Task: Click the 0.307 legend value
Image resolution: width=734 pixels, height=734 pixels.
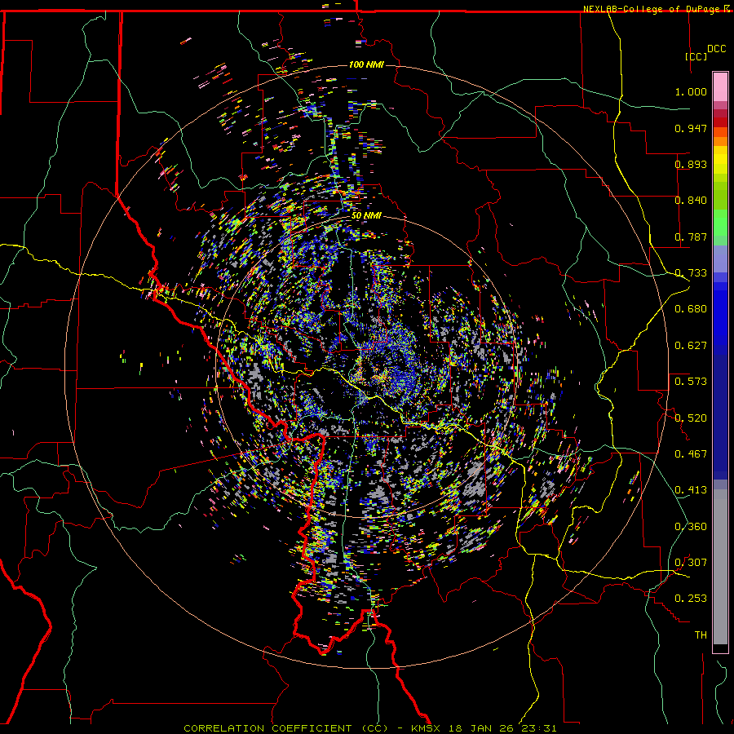Action: point(691,563)
